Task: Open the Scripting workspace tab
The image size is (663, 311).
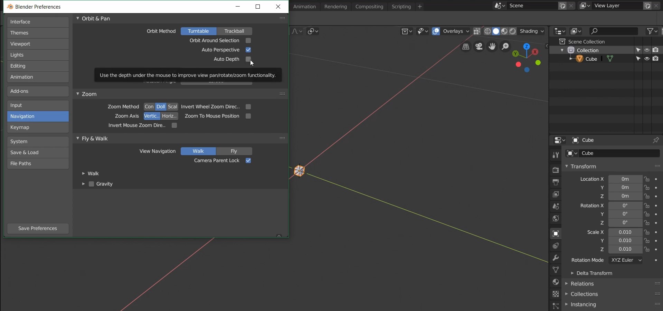Action: 401,7
